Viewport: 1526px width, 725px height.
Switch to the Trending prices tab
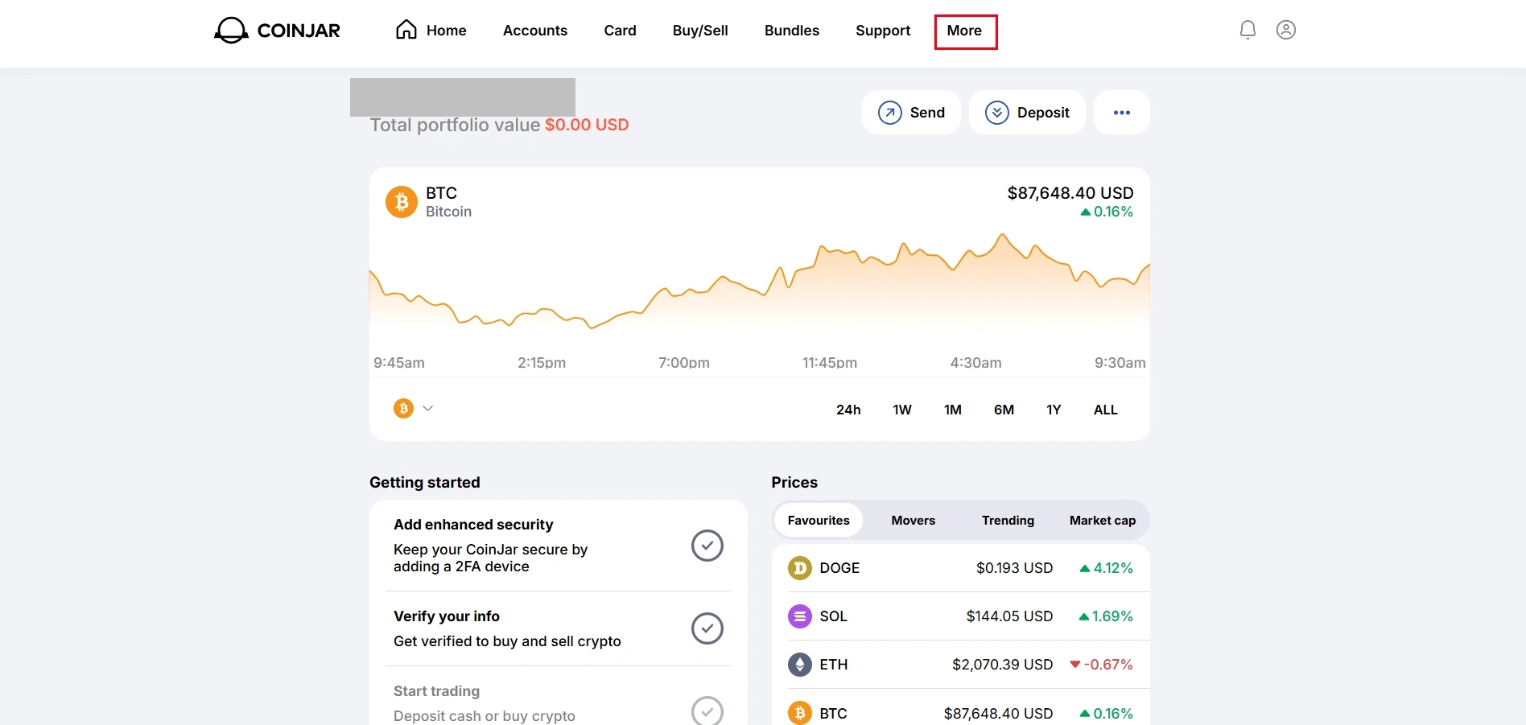pyautogui.click(x=1008, y=521)
